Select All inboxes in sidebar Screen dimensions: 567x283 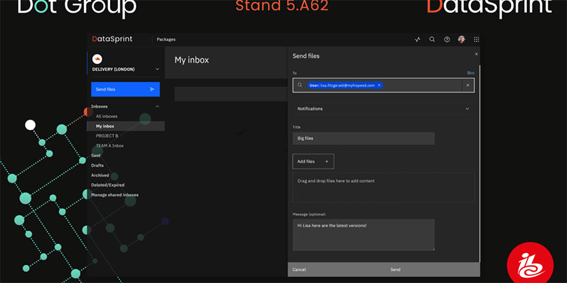point(107,117)
